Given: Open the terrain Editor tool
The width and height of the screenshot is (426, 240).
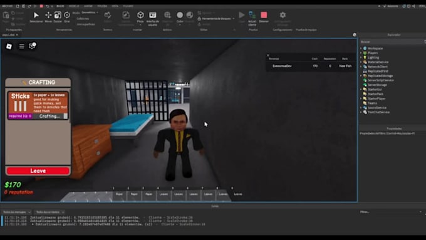Looking at the screenshot, I should tap(108, 17).
